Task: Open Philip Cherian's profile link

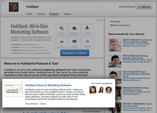Action: 131,56
